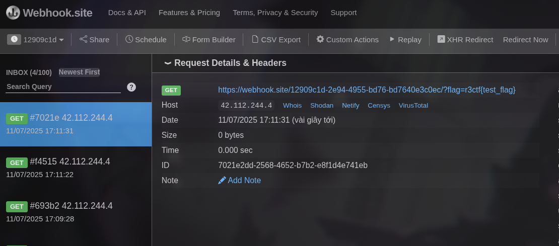Click the search query help icon
The height and width of the screenshot is (246, 559).
coord(131,87)
